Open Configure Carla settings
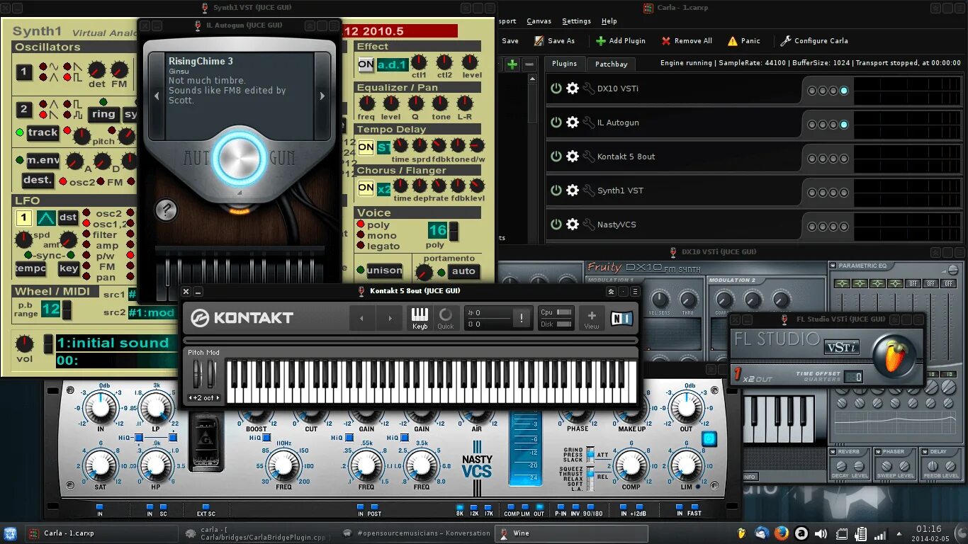968x544 pixels. point(814,41)
